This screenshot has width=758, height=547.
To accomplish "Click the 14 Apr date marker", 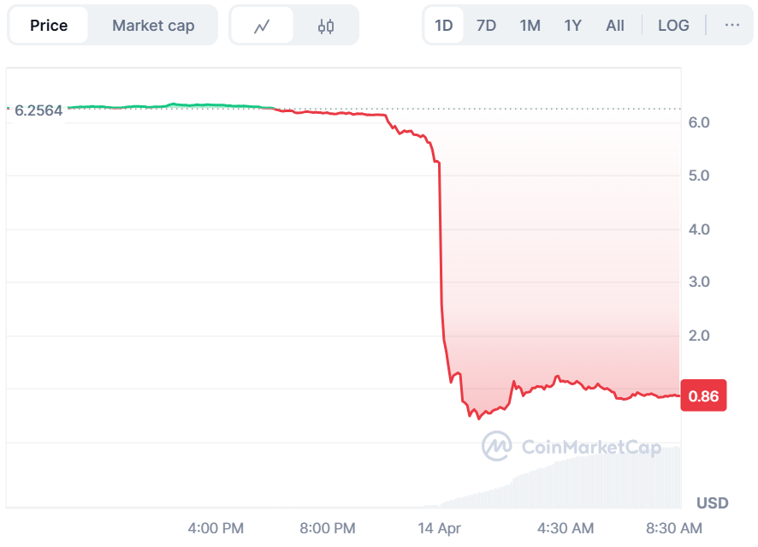I will (x=438, y=528).
